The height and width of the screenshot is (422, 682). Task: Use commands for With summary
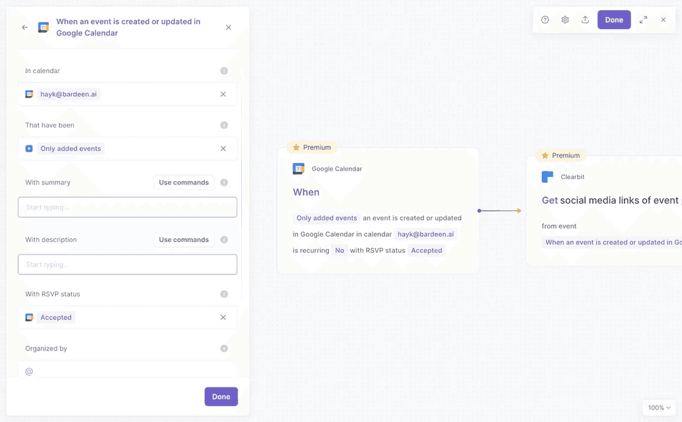pyautogui.click(x=184, y=183)
